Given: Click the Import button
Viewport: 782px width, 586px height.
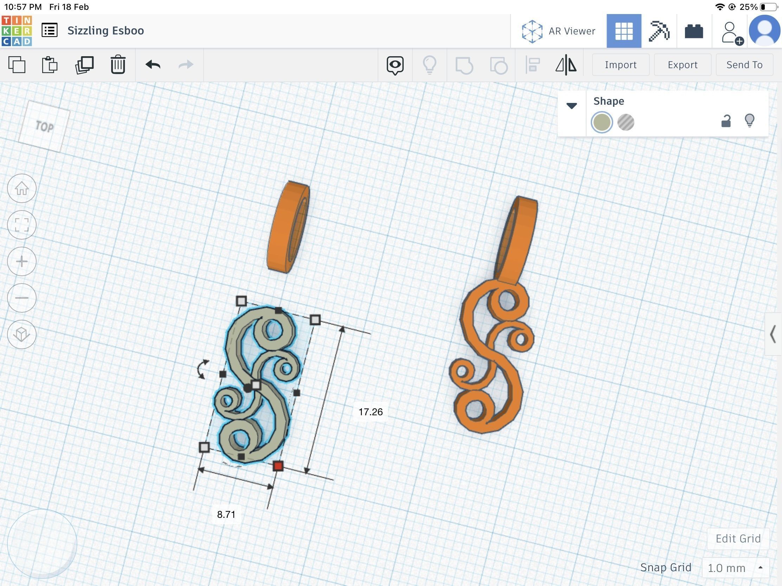Looking at the screenshot, I should 621,65.
